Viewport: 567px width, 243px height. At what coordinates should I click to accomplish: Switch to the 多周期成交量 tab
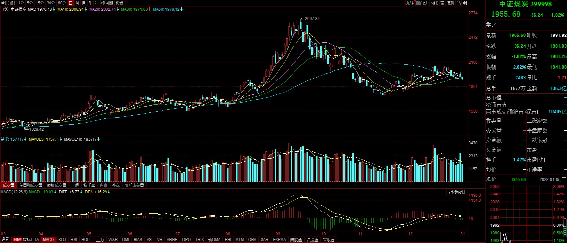coord(30,185)
